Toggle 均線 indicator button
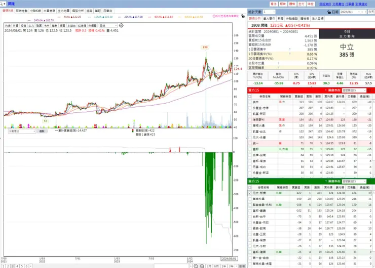Viewport: 375px width, 268px height. 8,25
